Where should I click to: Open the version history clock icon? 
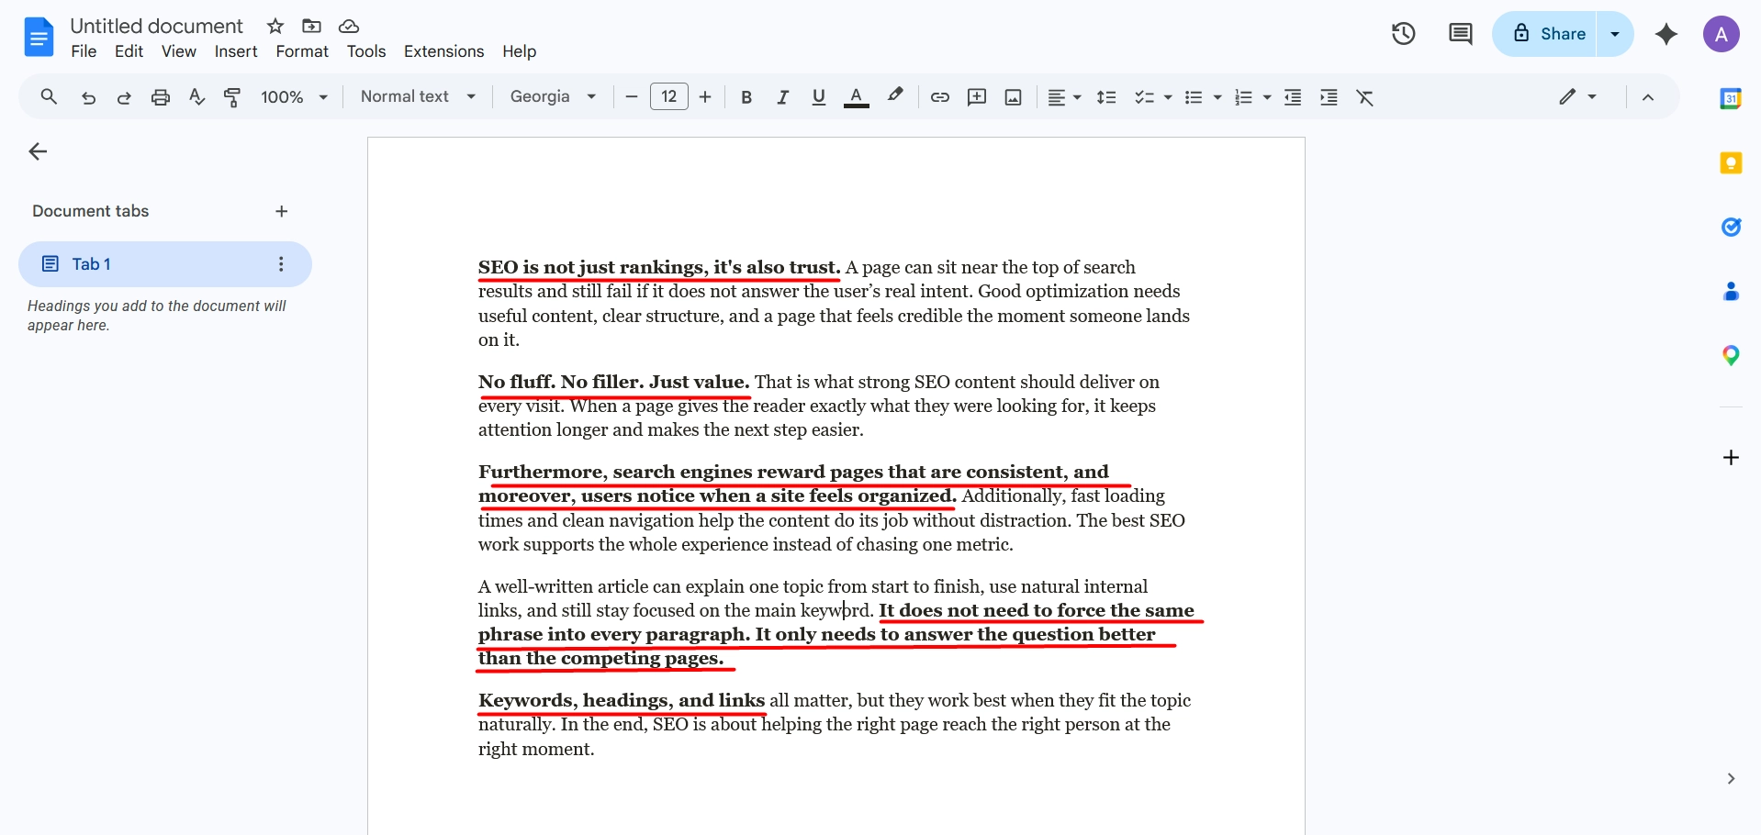point(1403,34)
